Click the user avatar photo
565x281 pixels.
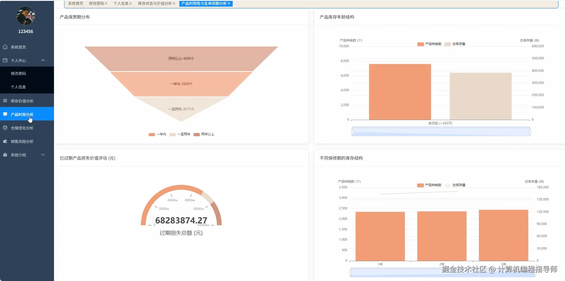[x=25, y=16]
